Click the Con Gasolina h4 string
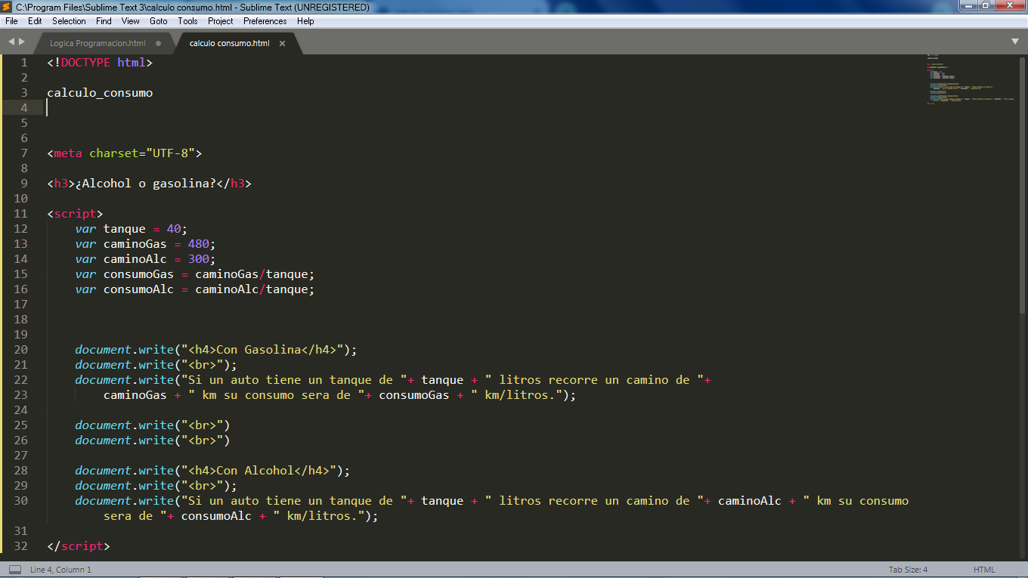This screenshot has width=1028, height=578. (x=262, y=350)
